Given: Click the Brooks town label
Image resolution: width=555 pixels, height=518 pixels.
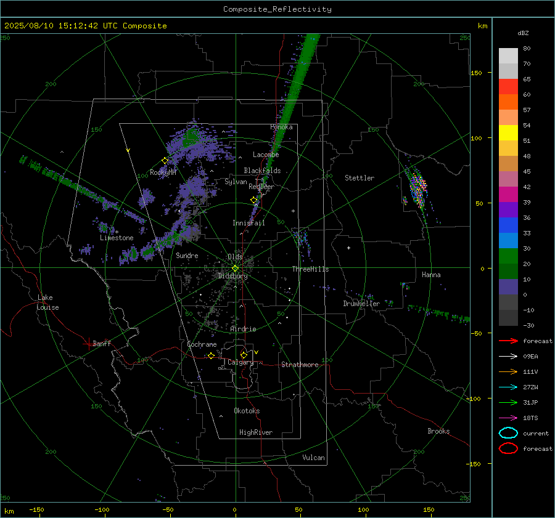Looking at the screenshot, I should pos(438,431).
